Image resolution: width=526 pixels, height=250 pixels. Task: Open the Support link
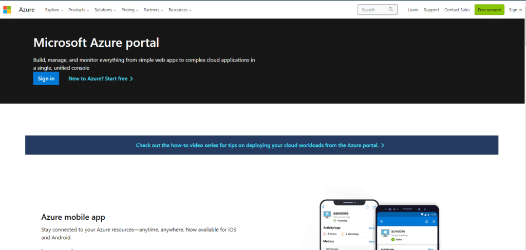pos(431,10)
